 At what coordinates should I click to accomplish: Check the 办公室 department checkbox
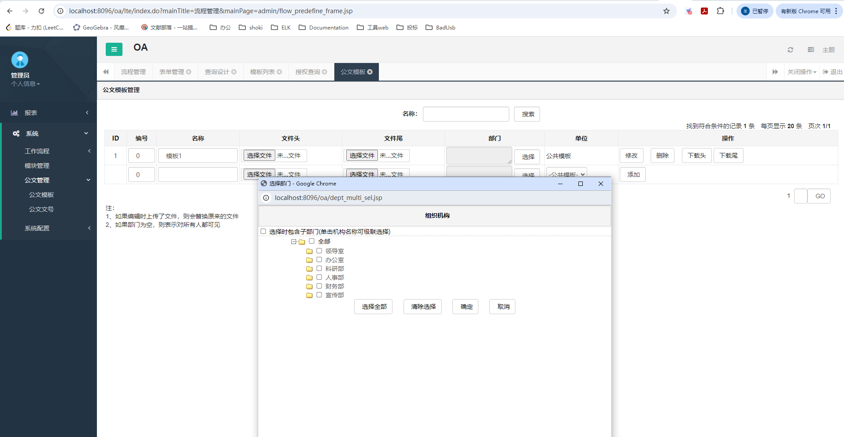pyautogui.click(x=319, y=259)
